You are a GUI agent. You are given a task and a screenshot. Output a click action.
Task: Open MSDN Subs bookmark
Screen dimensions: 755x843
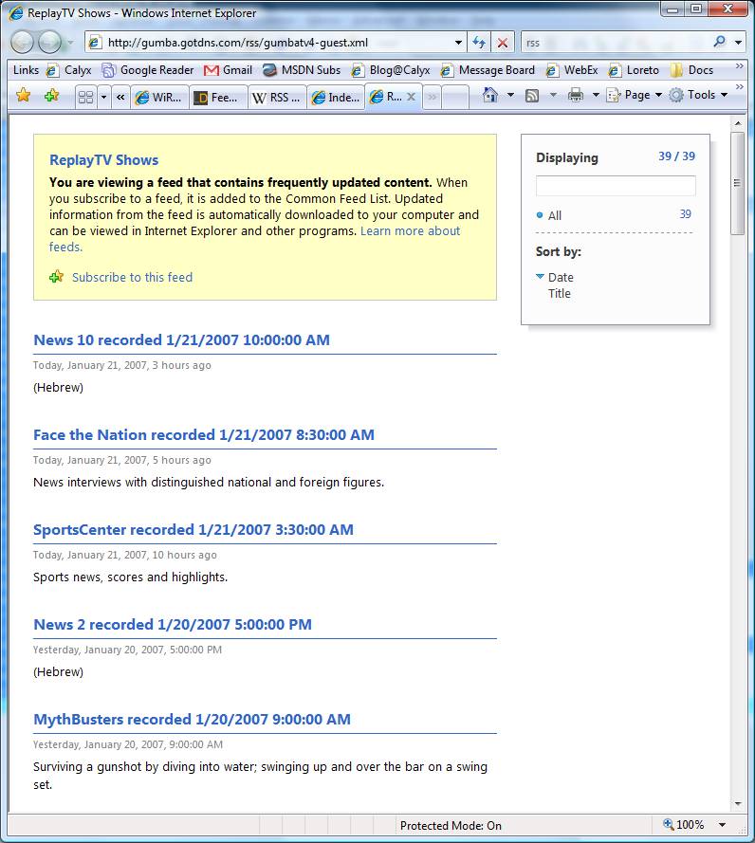click(302, 70)
